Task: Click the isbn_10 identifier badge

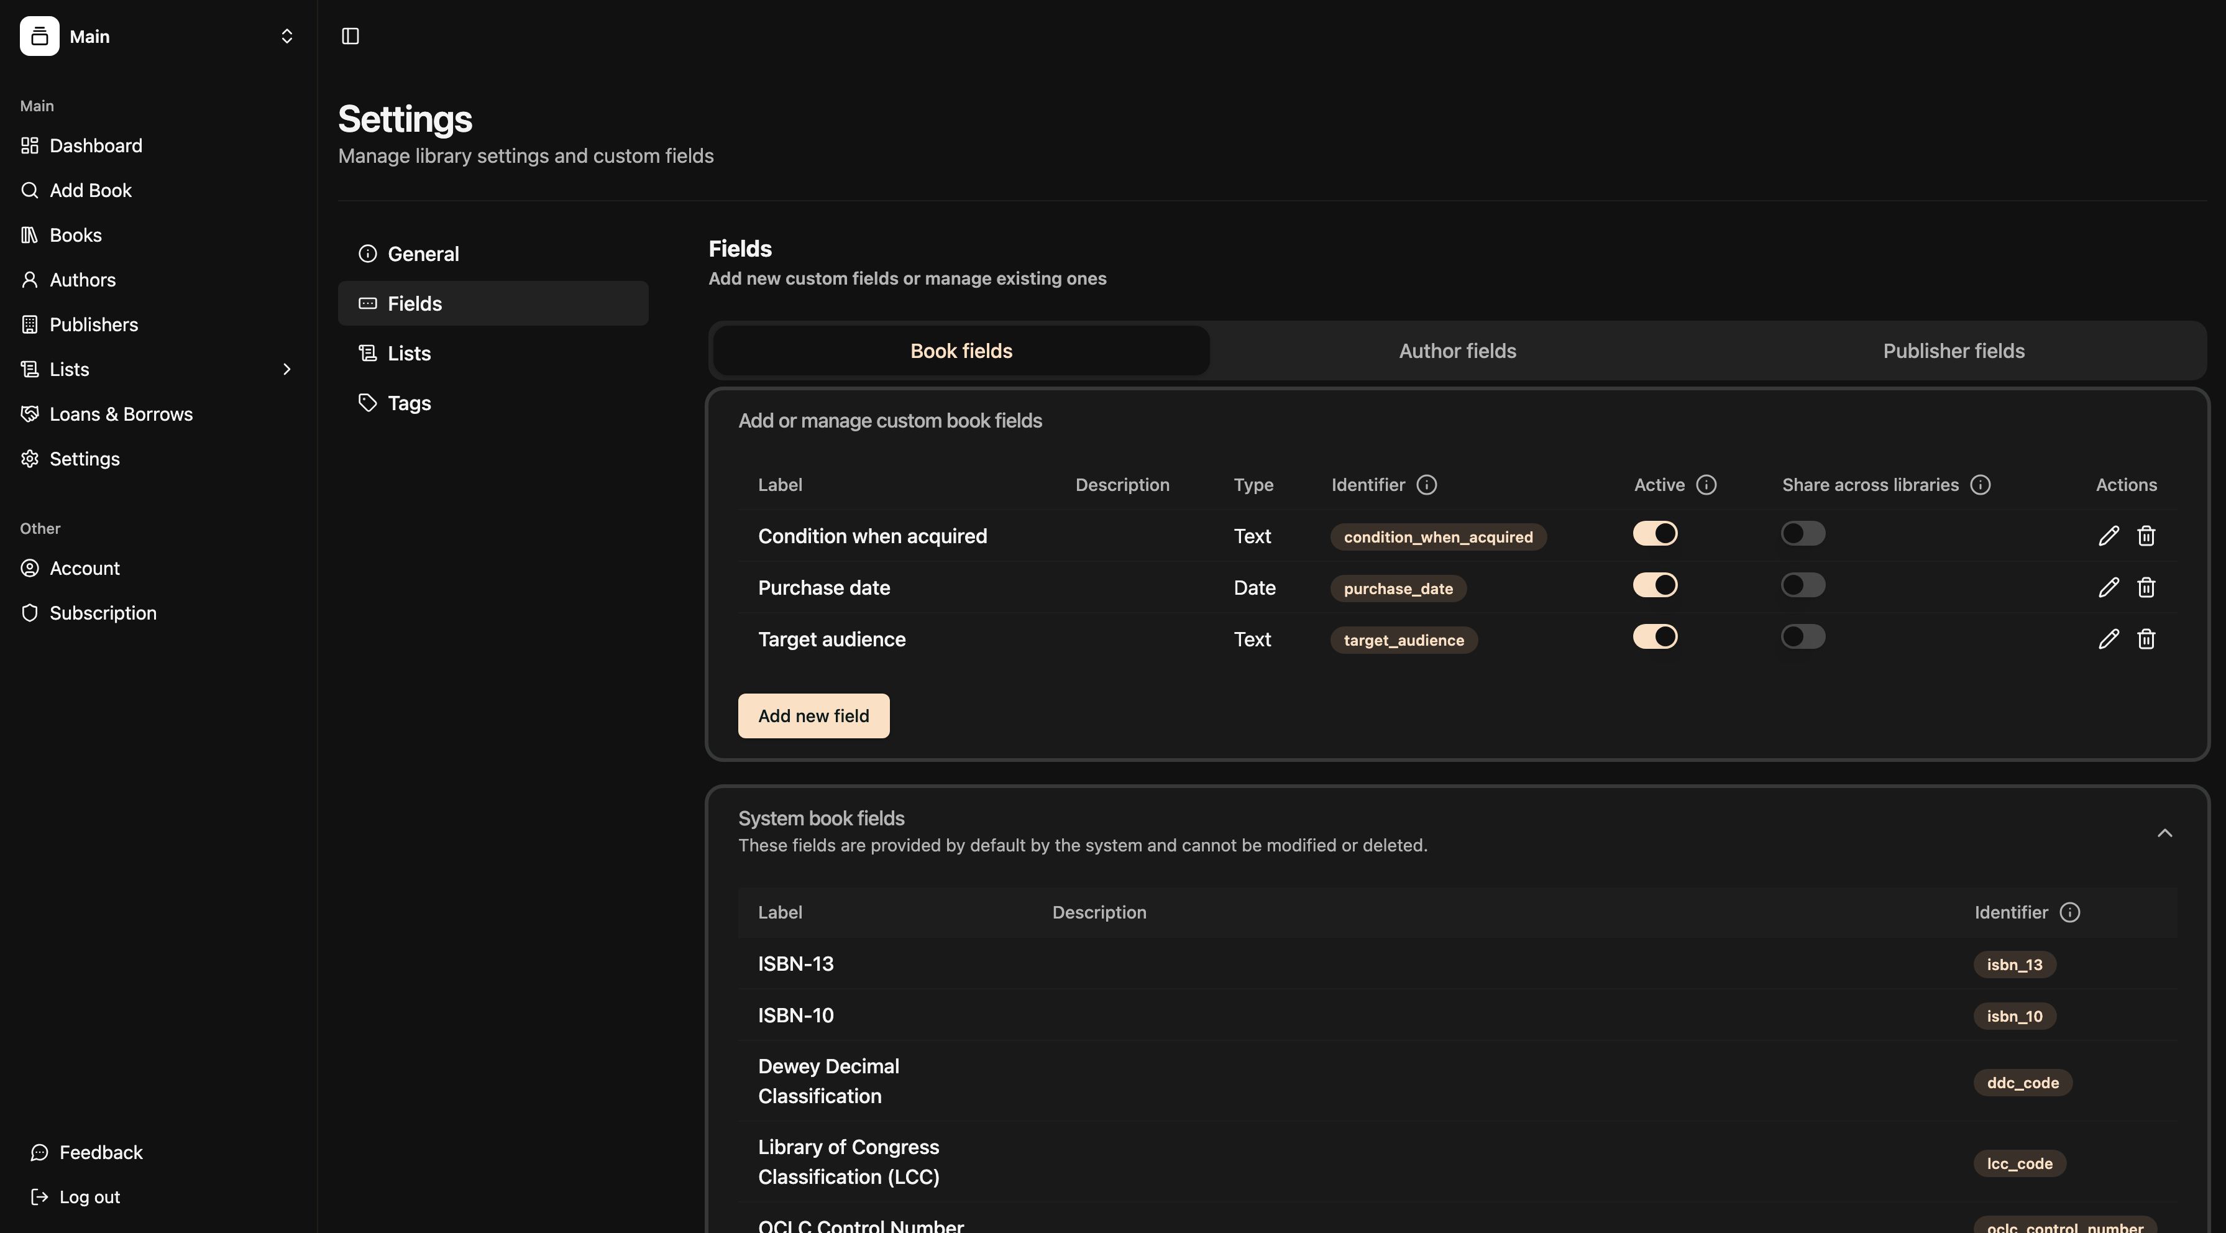Action: [x=2014, y=1016]
